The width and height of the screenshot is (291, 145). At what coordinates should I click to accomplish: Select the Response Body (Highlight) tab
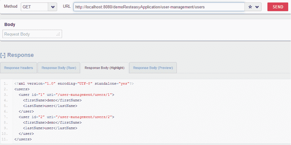click(x=104, y=68)
